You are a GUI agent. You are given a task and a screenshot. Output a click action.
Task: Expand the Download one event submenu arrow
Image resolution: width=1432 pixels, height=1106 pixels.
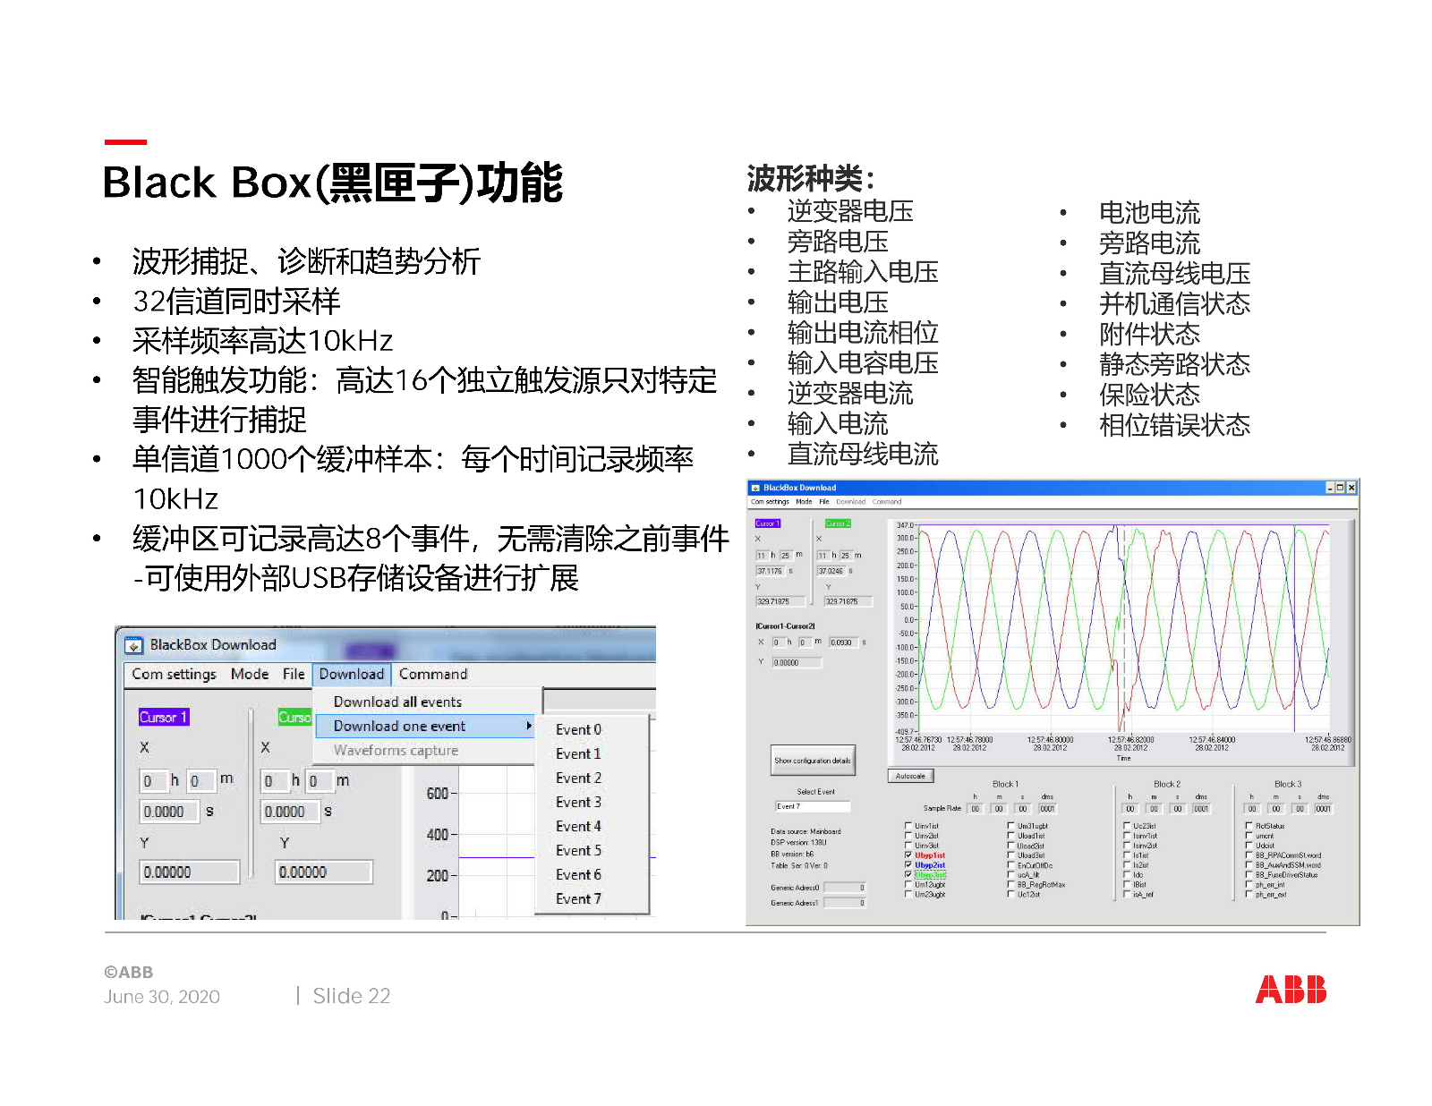click(x=529, y=726)
